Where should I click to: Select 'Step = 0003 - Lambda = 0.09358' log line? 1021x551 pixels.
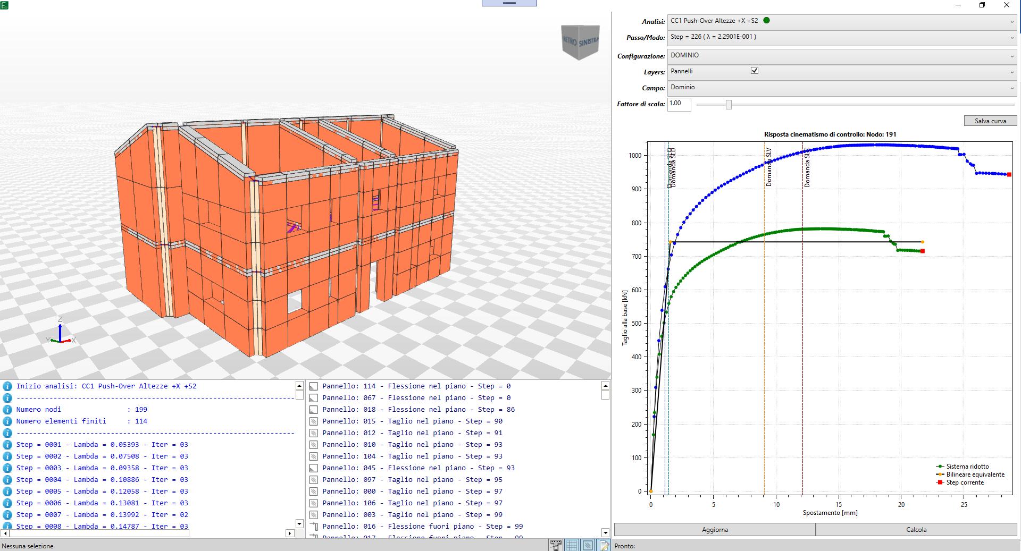point(102,468)
